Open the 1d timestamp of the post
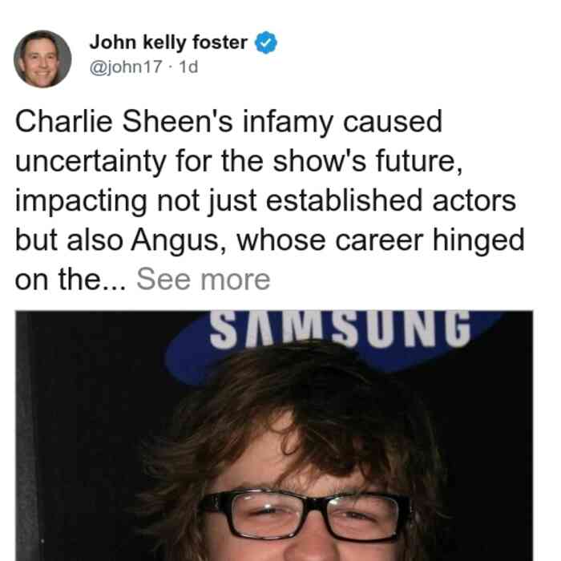The width and height of the screenshot is (561, 561). [188, 67]
